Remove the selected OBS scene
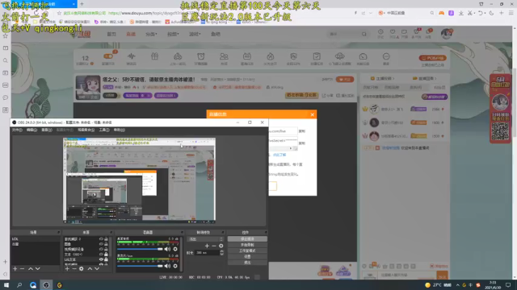This screenshot has height=290, width=517. [22, 268]
